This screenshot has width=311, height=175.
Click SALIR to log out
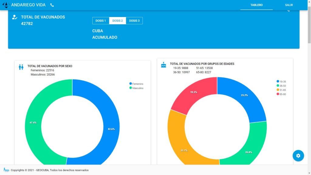tap(289, 5)
